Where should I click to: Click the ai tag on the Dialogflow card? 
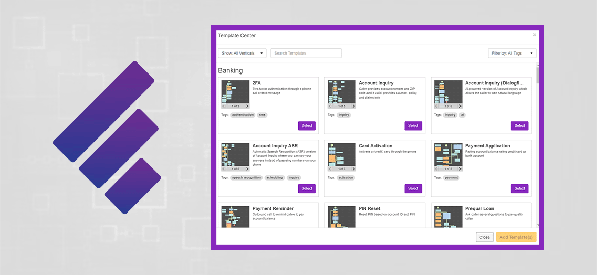pyautogui.click(x=462, y=115)
